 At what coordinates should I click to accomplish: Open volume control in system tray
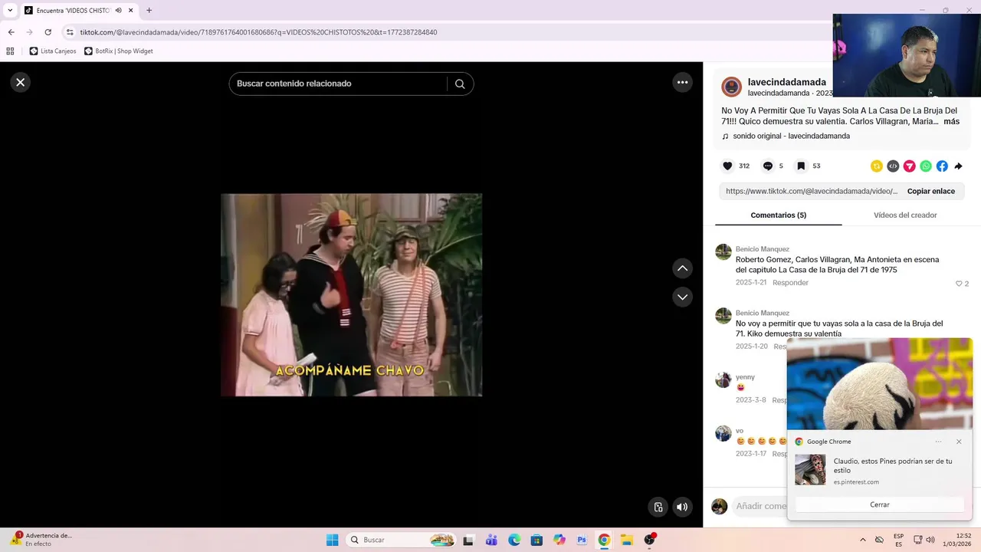coord(930,540)
